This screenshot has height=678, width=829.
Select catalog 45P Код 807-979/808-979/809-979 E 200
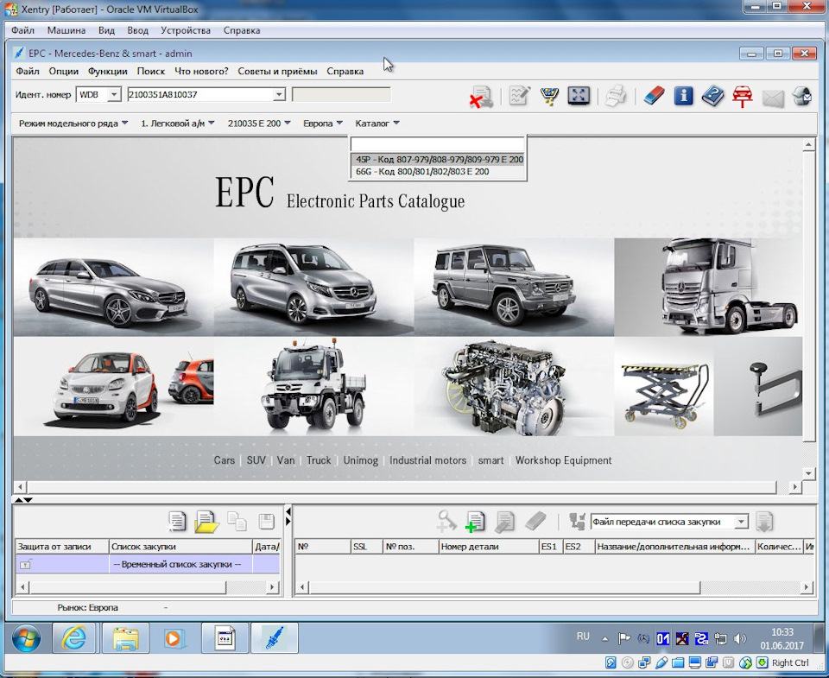(438, 159)
